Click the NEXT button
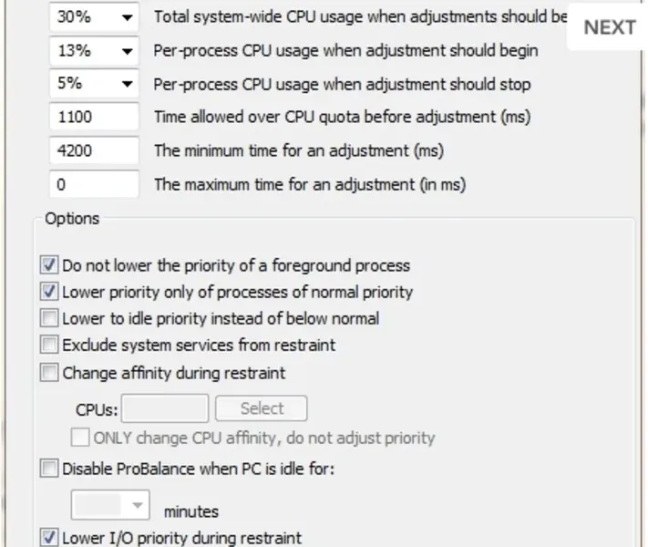 coord(610,27)
